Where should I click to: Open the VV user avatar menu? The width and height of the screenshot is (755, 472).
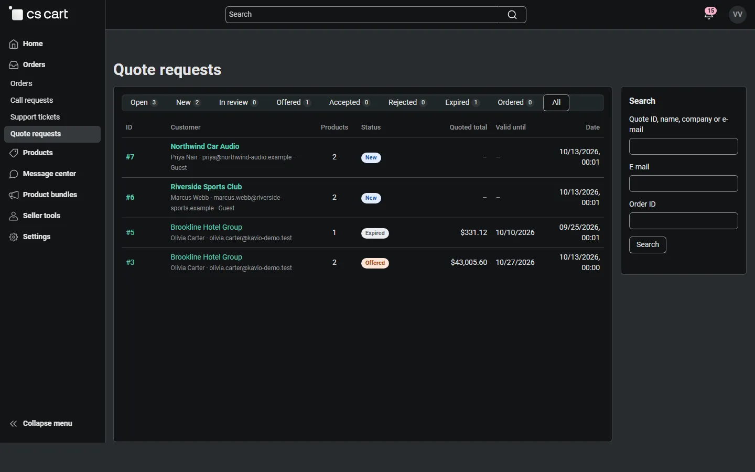tap(738, 15)
